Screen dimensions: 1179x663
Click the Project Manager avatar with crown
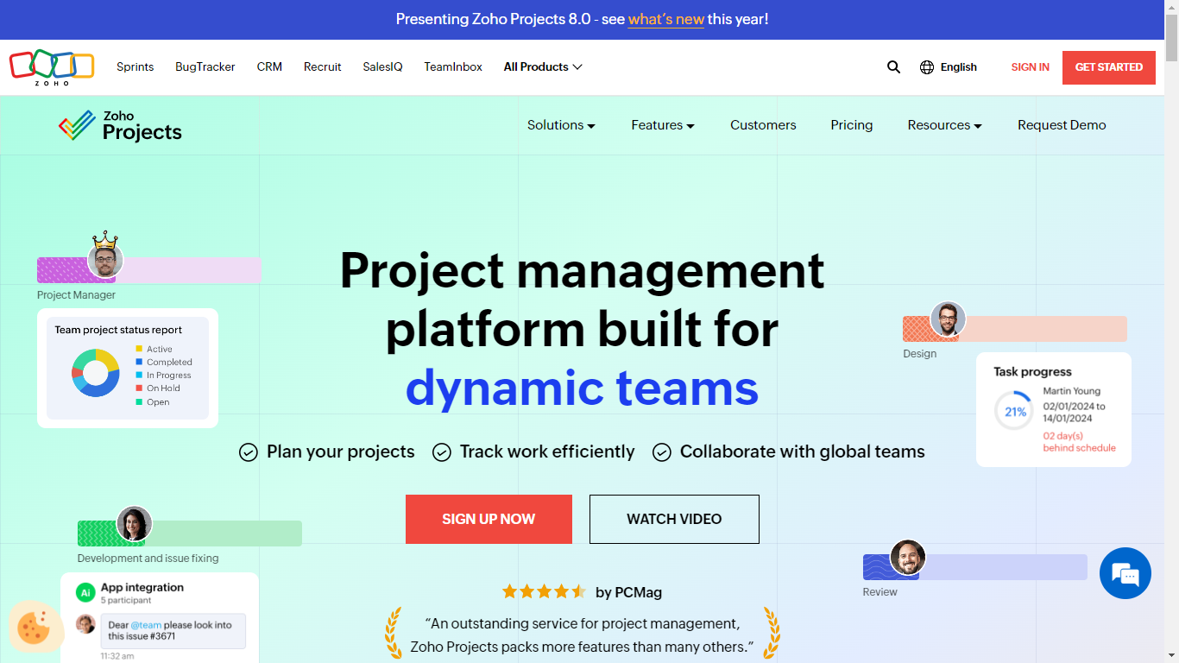(105, 258)
